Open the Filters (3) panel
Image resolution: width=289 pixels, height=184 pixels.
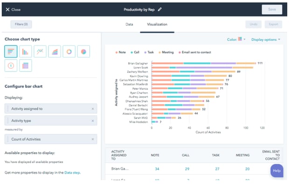(21, 24)
